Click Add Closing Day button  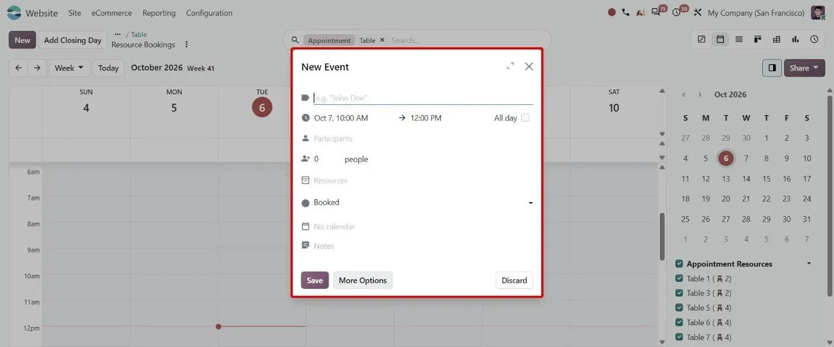click(73, 40)
